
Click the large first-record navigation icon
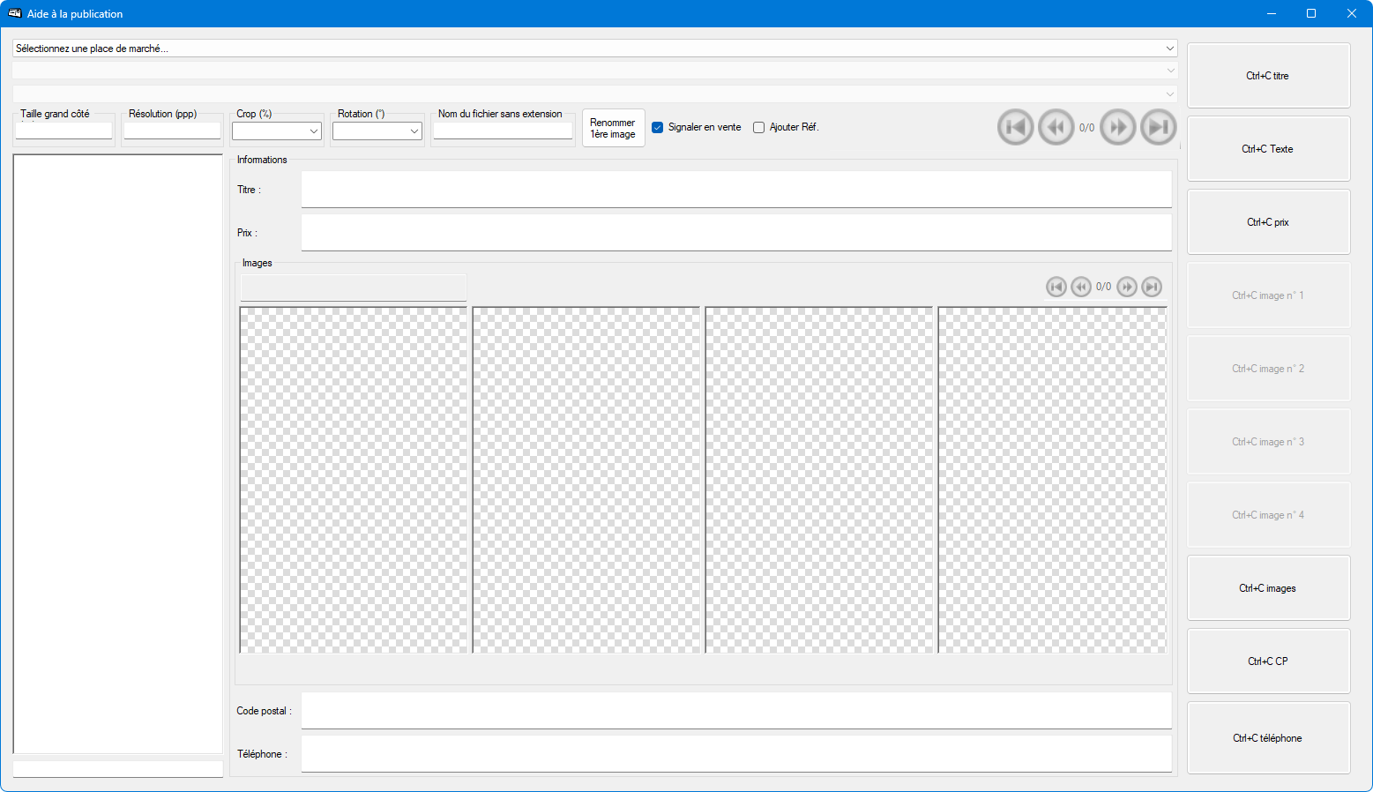tap(1015, 127)
